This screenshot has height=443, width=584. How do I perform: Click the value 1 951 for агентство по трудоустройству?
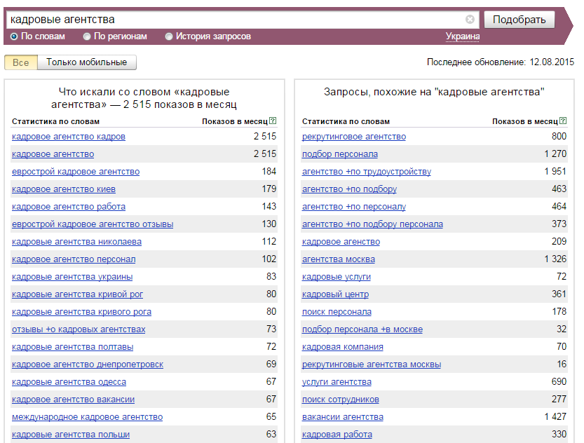pos(555,171)
